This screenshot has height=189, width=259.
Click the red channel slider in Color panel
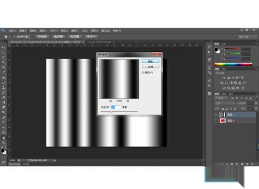tap(233, 49)
